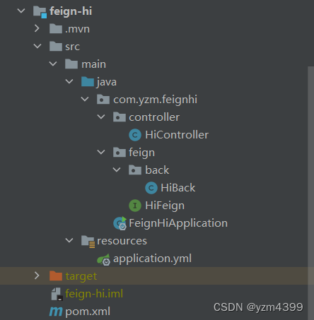Click the FeignHiApplication Spring Boot icon

pyautogui.click(x=120, y=223)
